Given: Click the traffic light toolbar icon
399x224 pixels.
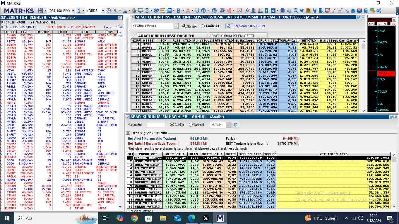Looking at the screenshot, I should pos(266,11).
